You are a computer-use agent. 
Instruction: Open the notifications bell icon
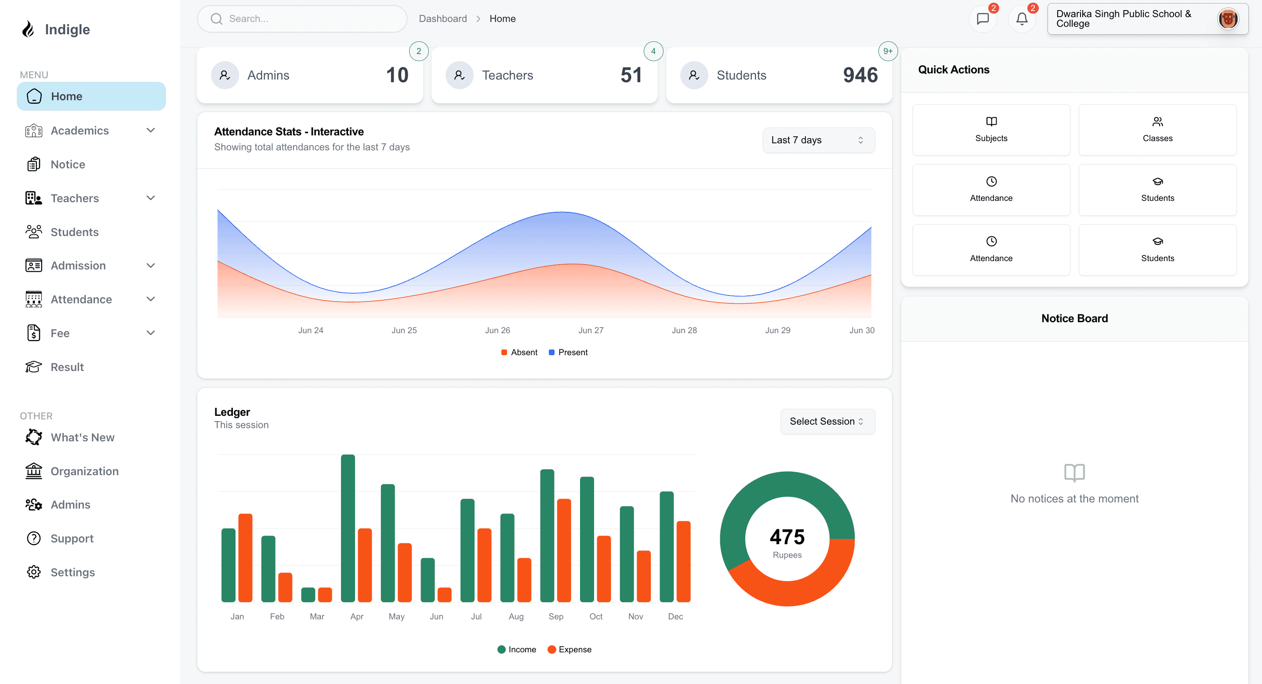point(1022,19)
